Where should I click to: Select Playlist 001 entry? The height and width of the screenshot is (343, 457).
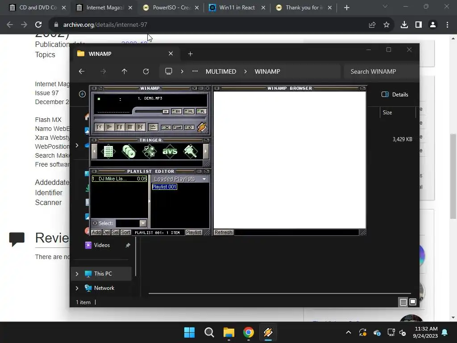coord(164,187)
